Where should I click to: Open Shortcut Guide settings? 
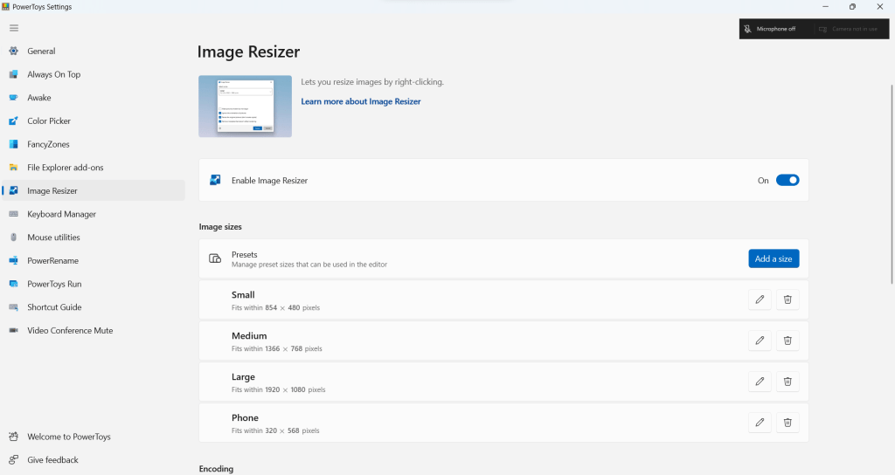(x=94, y=307)
